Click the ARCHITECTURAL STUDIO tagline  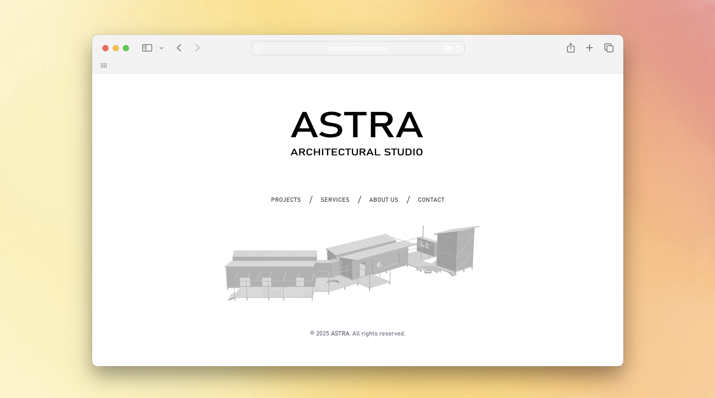357,152
